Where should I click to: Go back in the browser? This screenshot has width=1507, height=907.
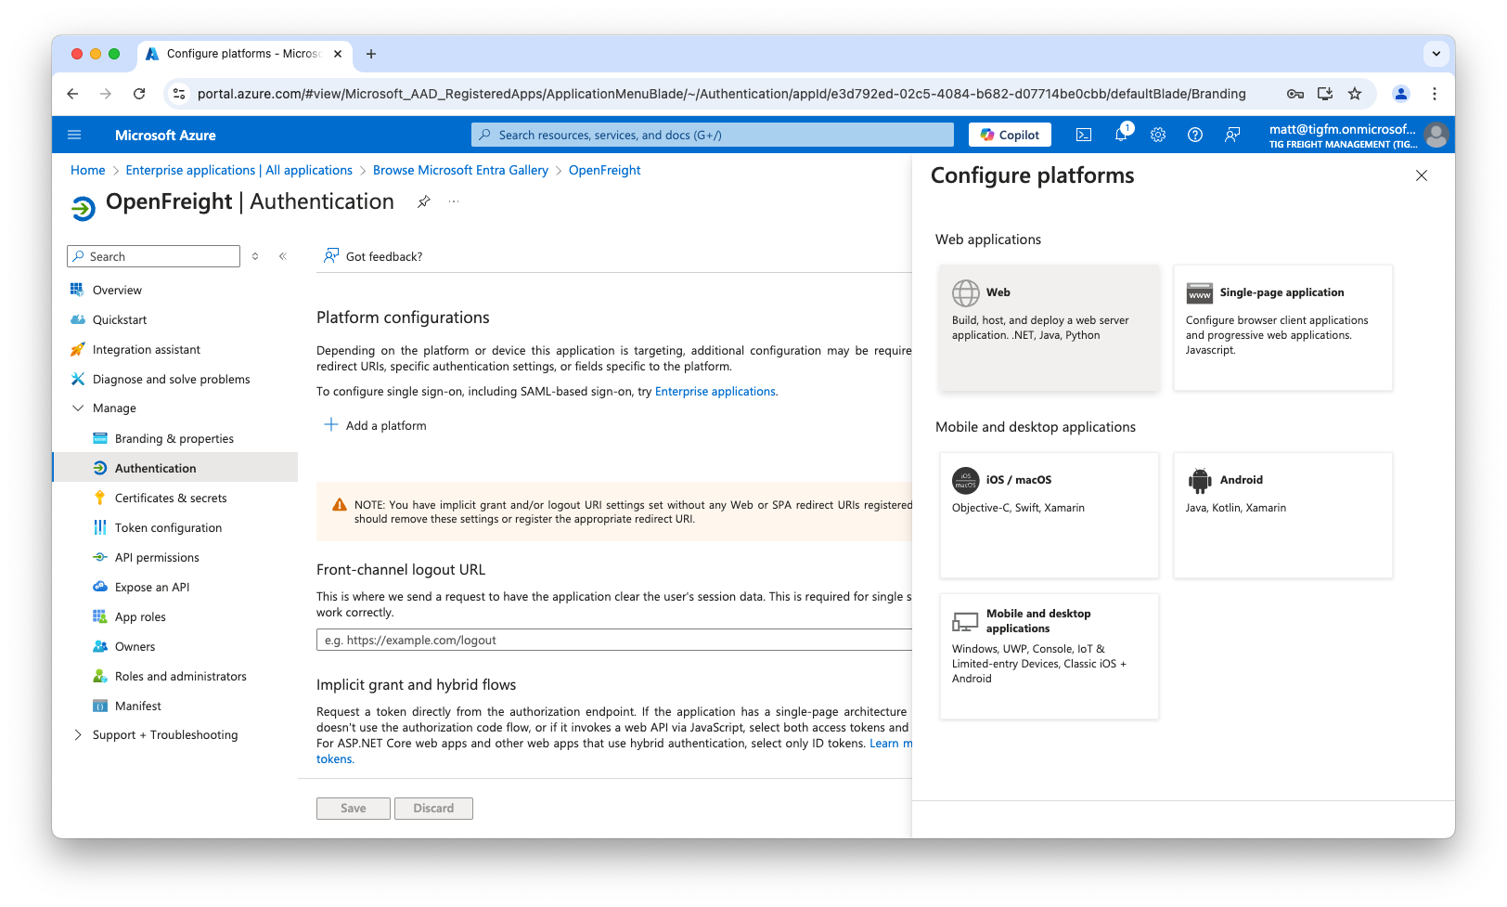pyautogui.click(x=72, y=94)
